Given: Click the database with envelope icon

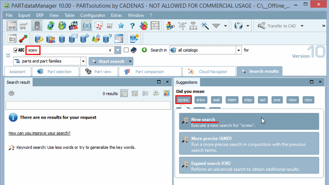Looking at the screenshot, I should point(73,39).
